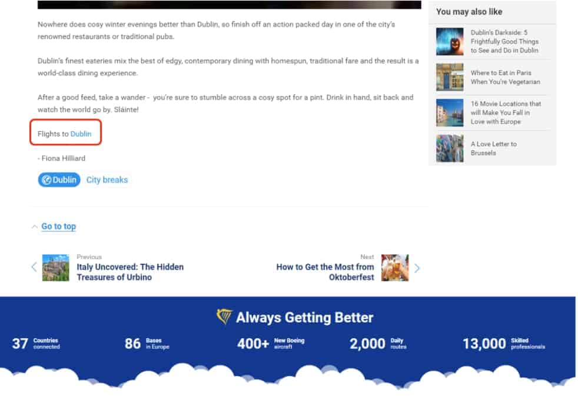
Task: Click the You may also like heading
Action: [469, 12]
